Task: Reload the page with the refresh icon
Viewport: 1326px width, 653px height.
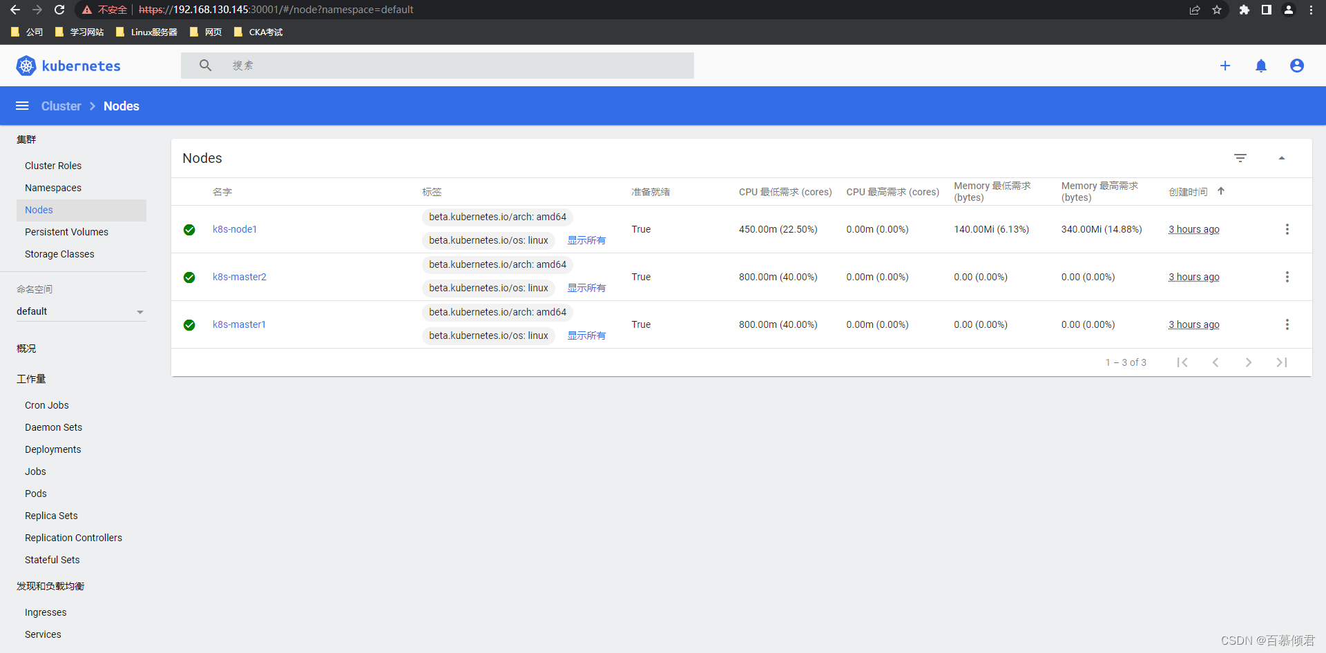Action: pos(59,10)
